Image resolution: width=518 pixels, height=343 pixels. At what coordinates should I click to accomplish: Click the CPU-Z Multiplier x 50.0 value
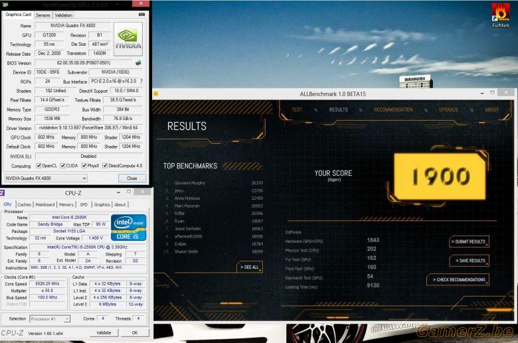(48, 291)
